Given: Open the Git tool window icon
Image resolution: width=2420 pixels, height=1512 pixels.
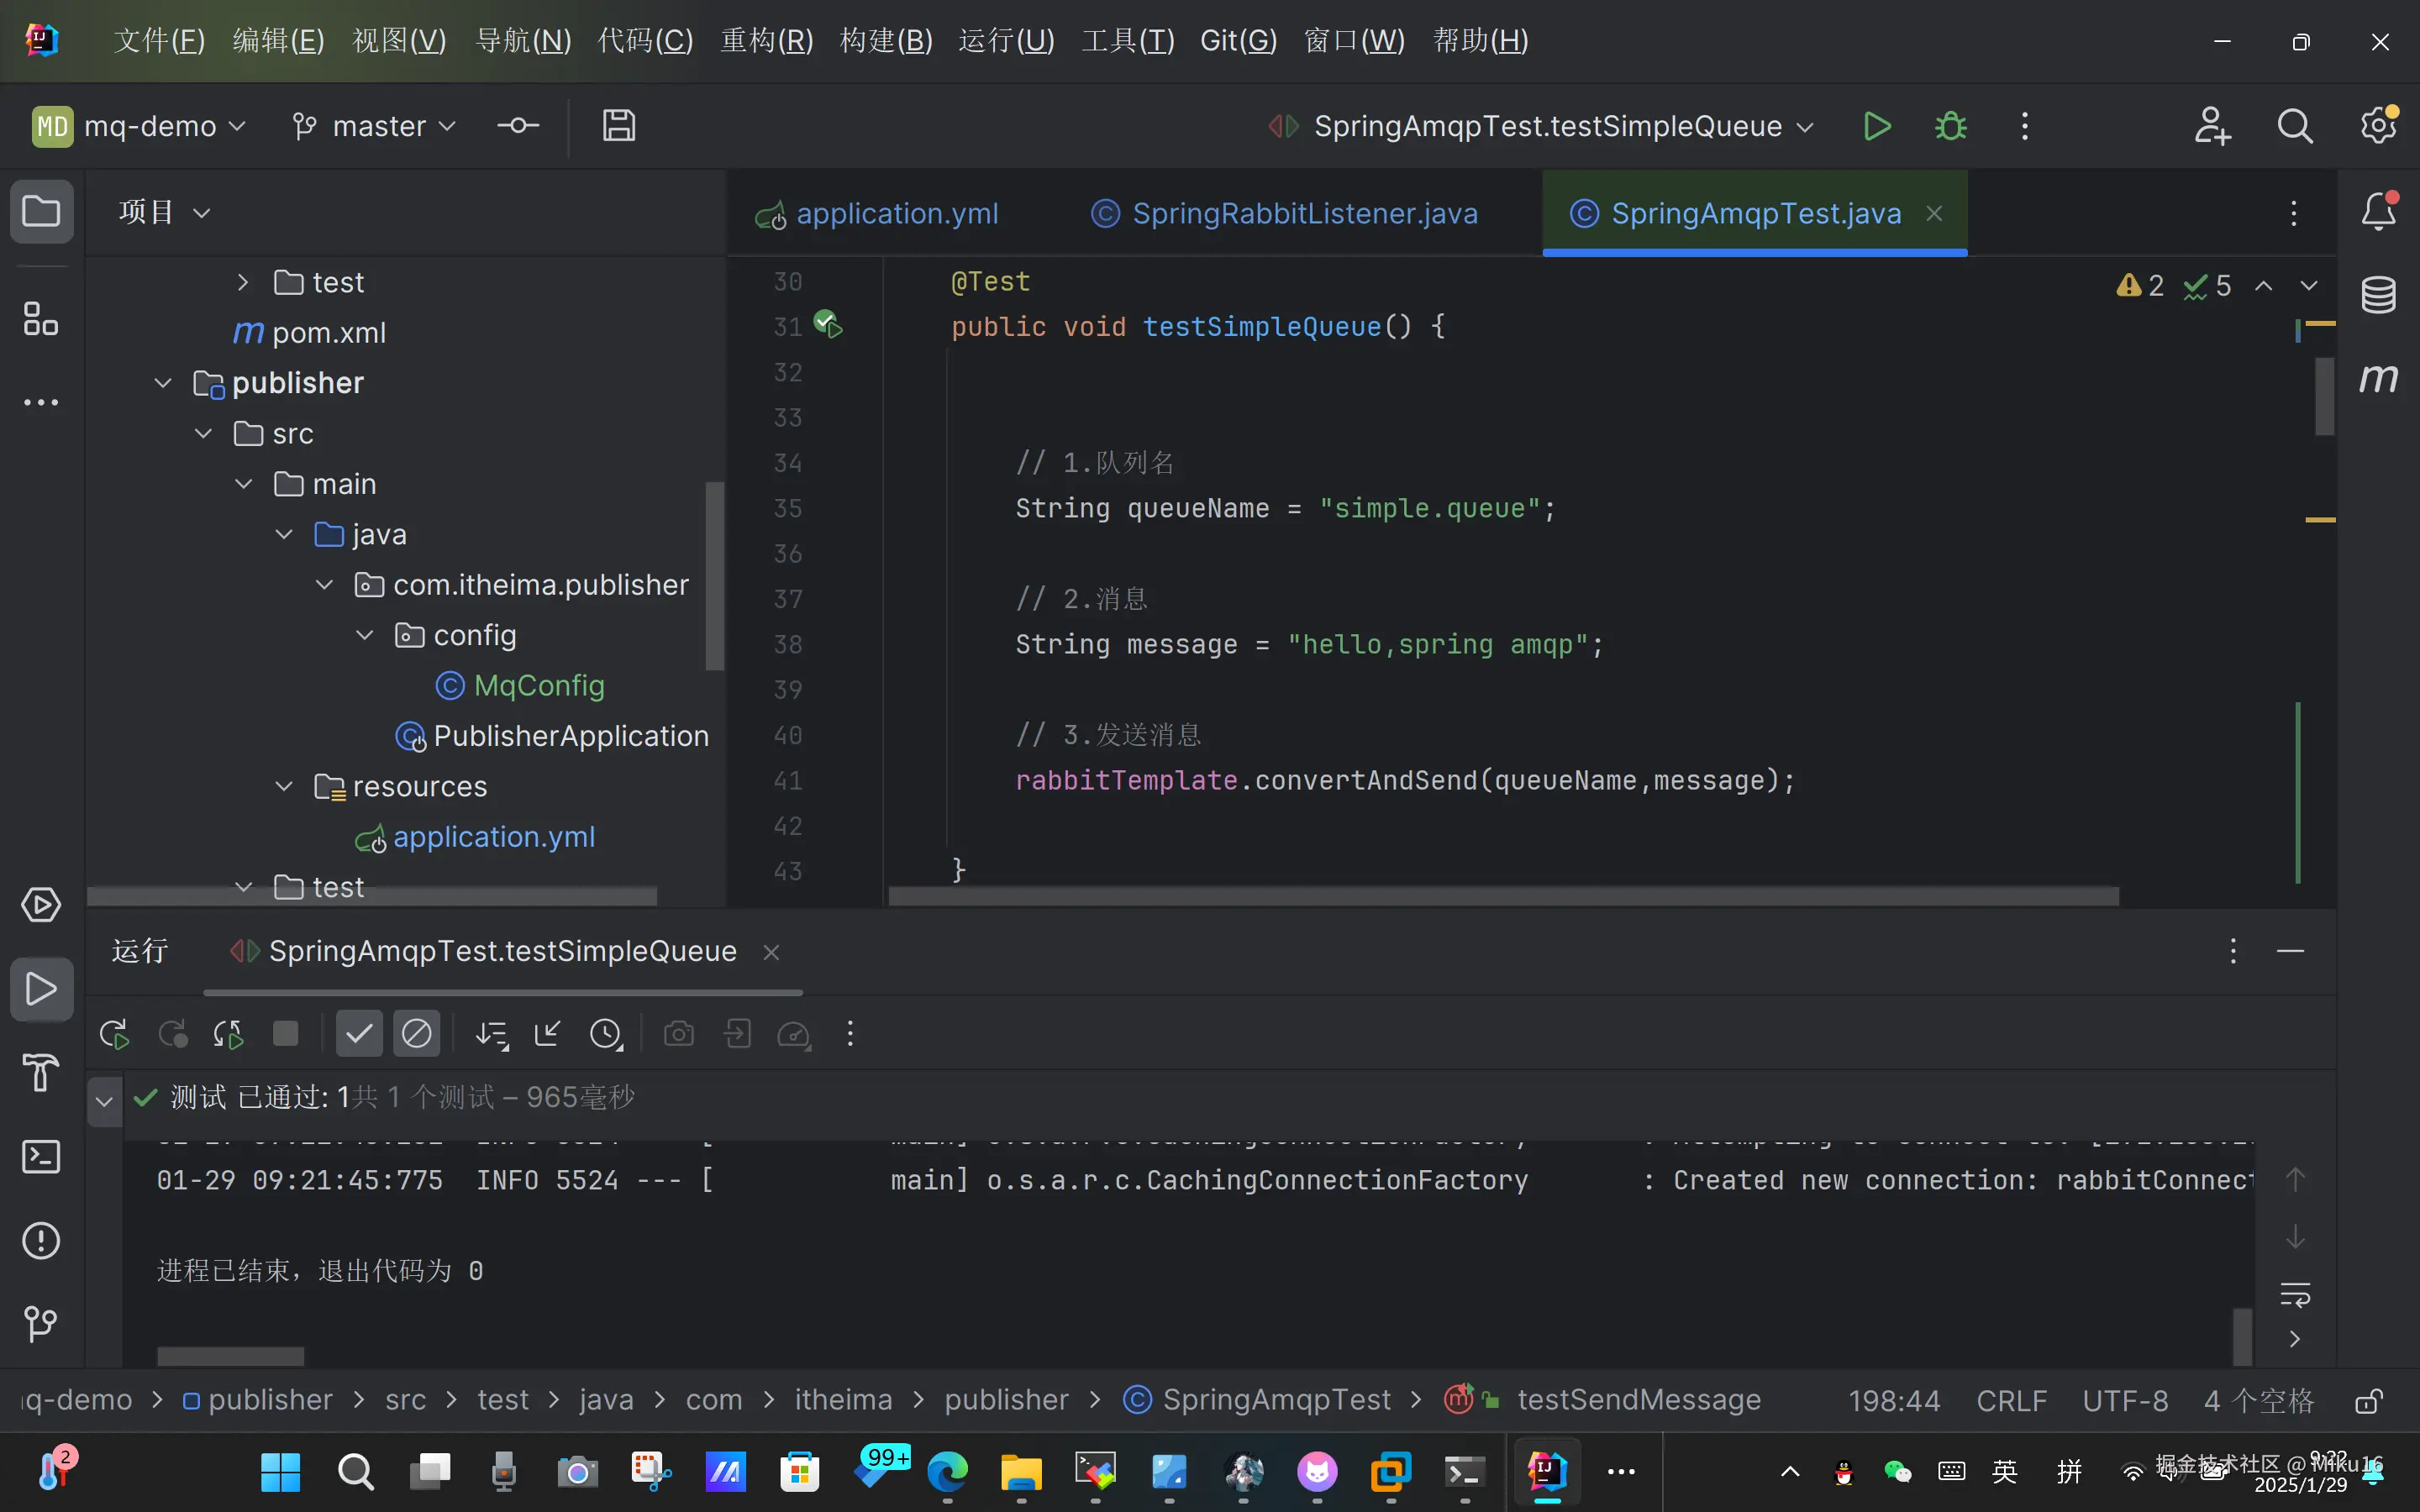Looking at the screenshot, I should [41, 1324].
